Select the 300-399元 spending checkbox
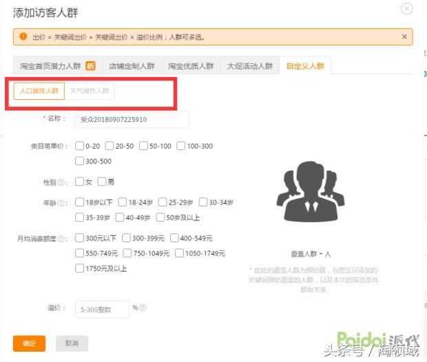 [x=126, y=238]
